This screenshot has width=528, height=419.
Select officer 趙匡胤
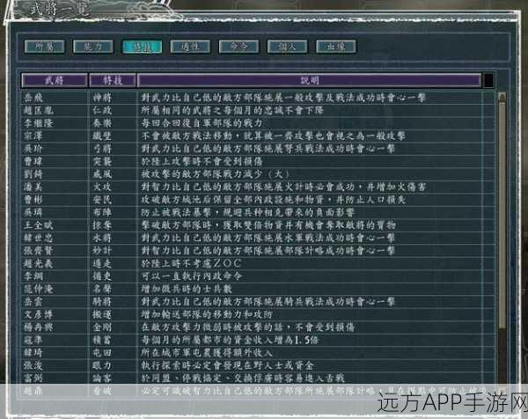(38, 111)
